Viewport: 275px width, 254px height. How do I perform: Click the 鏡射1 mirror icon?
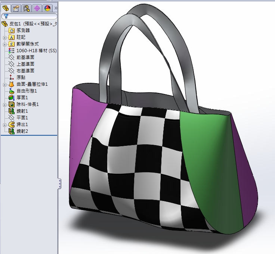click(x=12, y=111)
